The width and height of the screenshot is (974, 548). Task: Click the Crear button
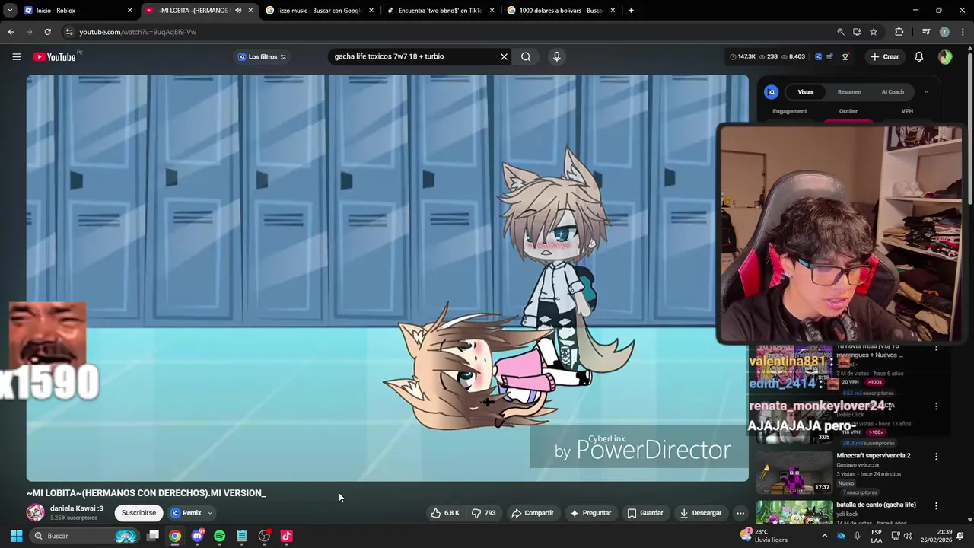click(885, 57)
